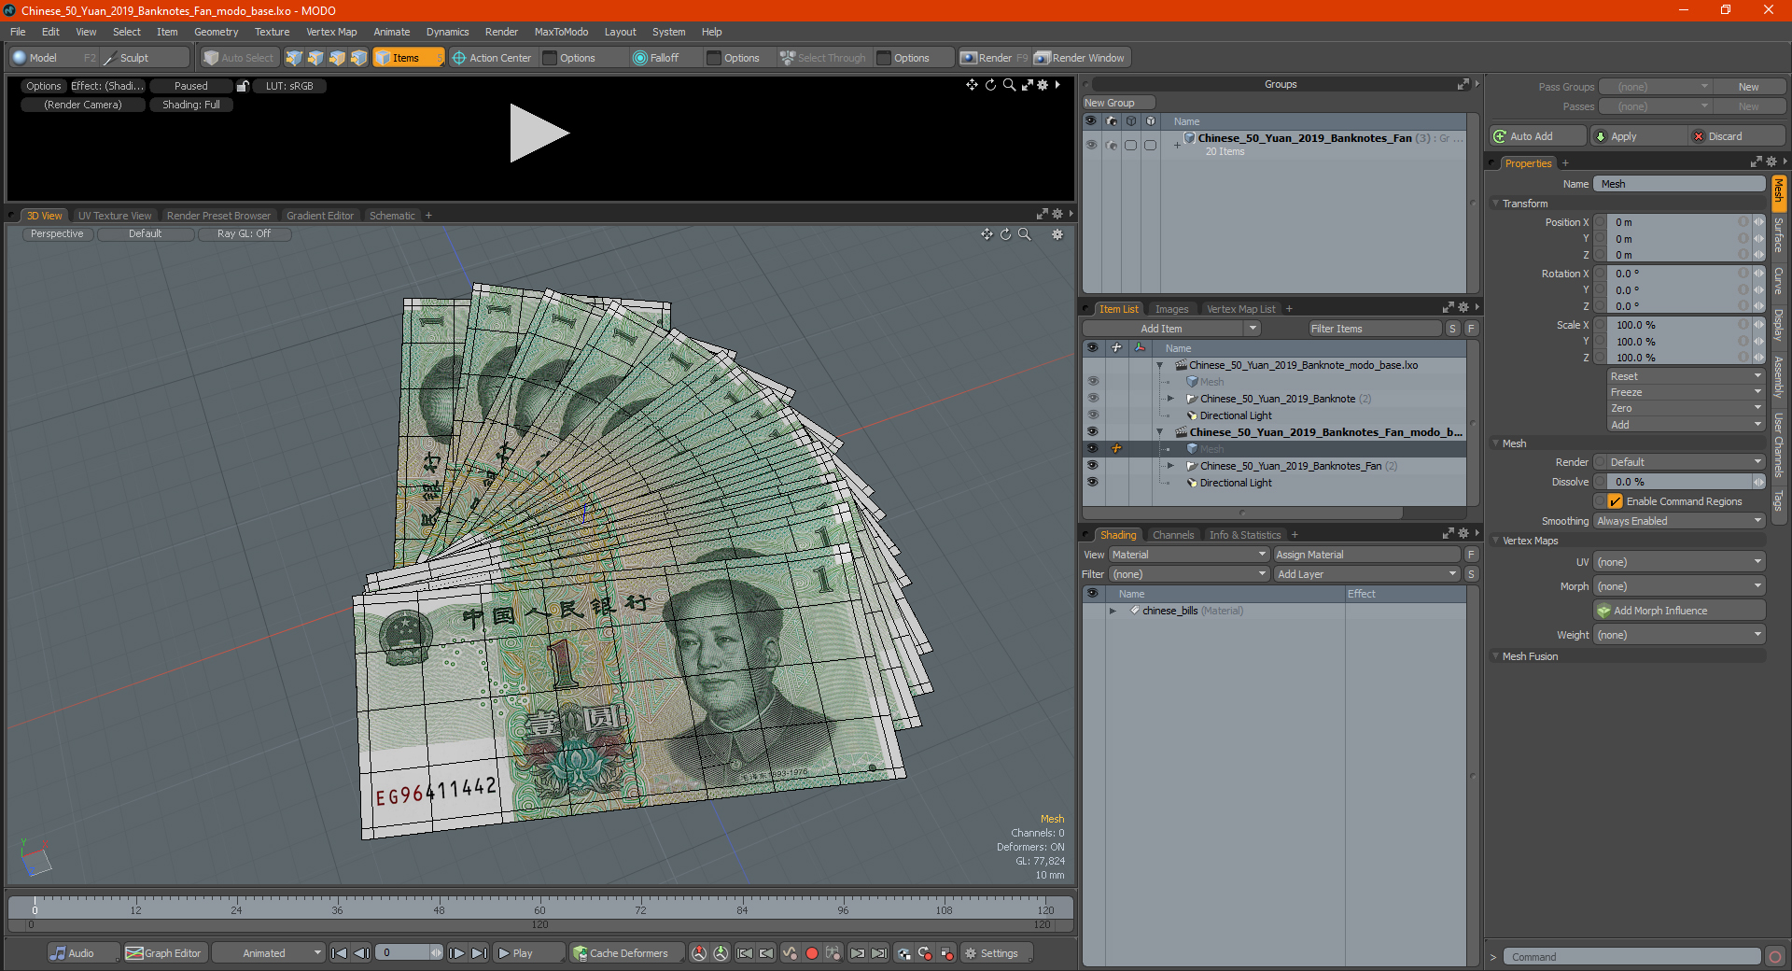Image resolution: width=1792 pixels, height=971 pixels.
Task: Reset preview viewport rotate icon
Action: pyautogui.click(x=990, y=85)
